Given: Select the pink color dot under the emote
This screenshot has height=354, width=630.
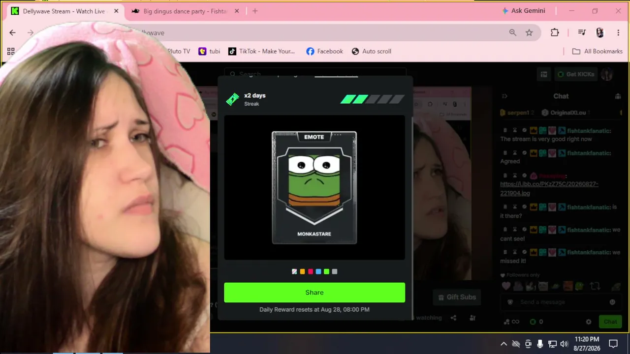Looking at the screenshot, I should (311, 271).
